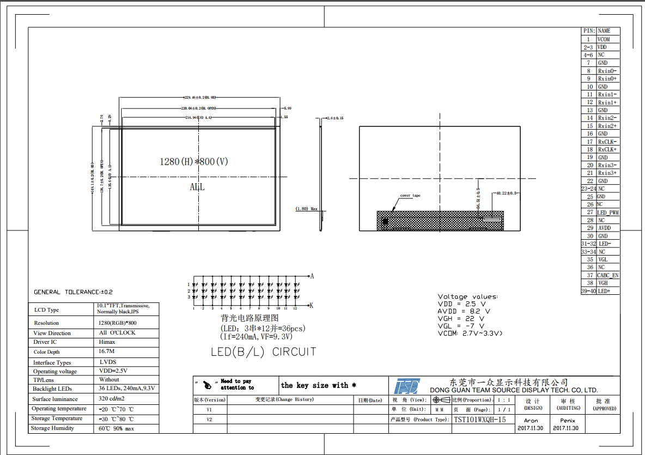Click the product type TST101WXQH-15
The image size is (645, 455).
480,420
